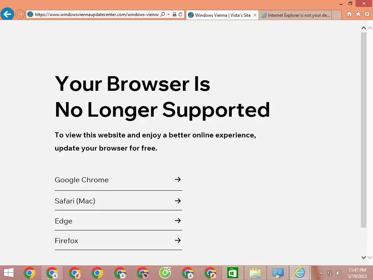373x280 pixels.
Task: Close the Internet Explorer window
Action: coord(364,3)
